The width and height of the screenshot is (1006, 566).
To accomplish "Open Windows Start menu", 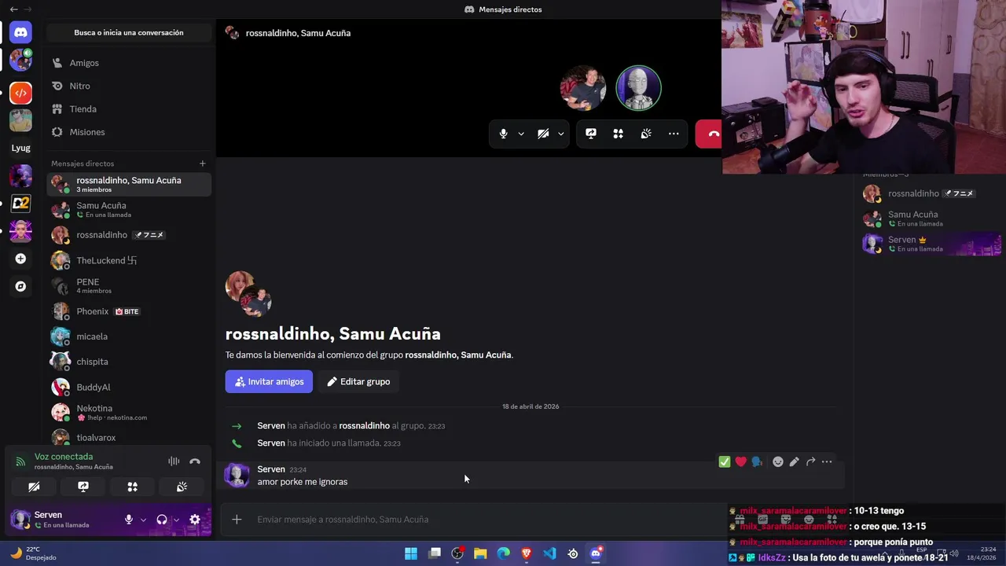I will click(x=410, y=553).
